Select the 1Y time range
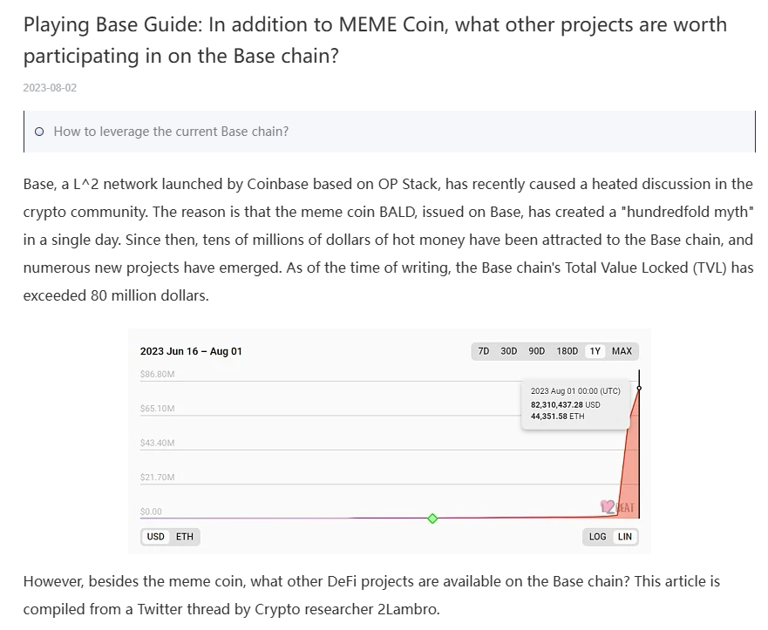 coord(595,351)
